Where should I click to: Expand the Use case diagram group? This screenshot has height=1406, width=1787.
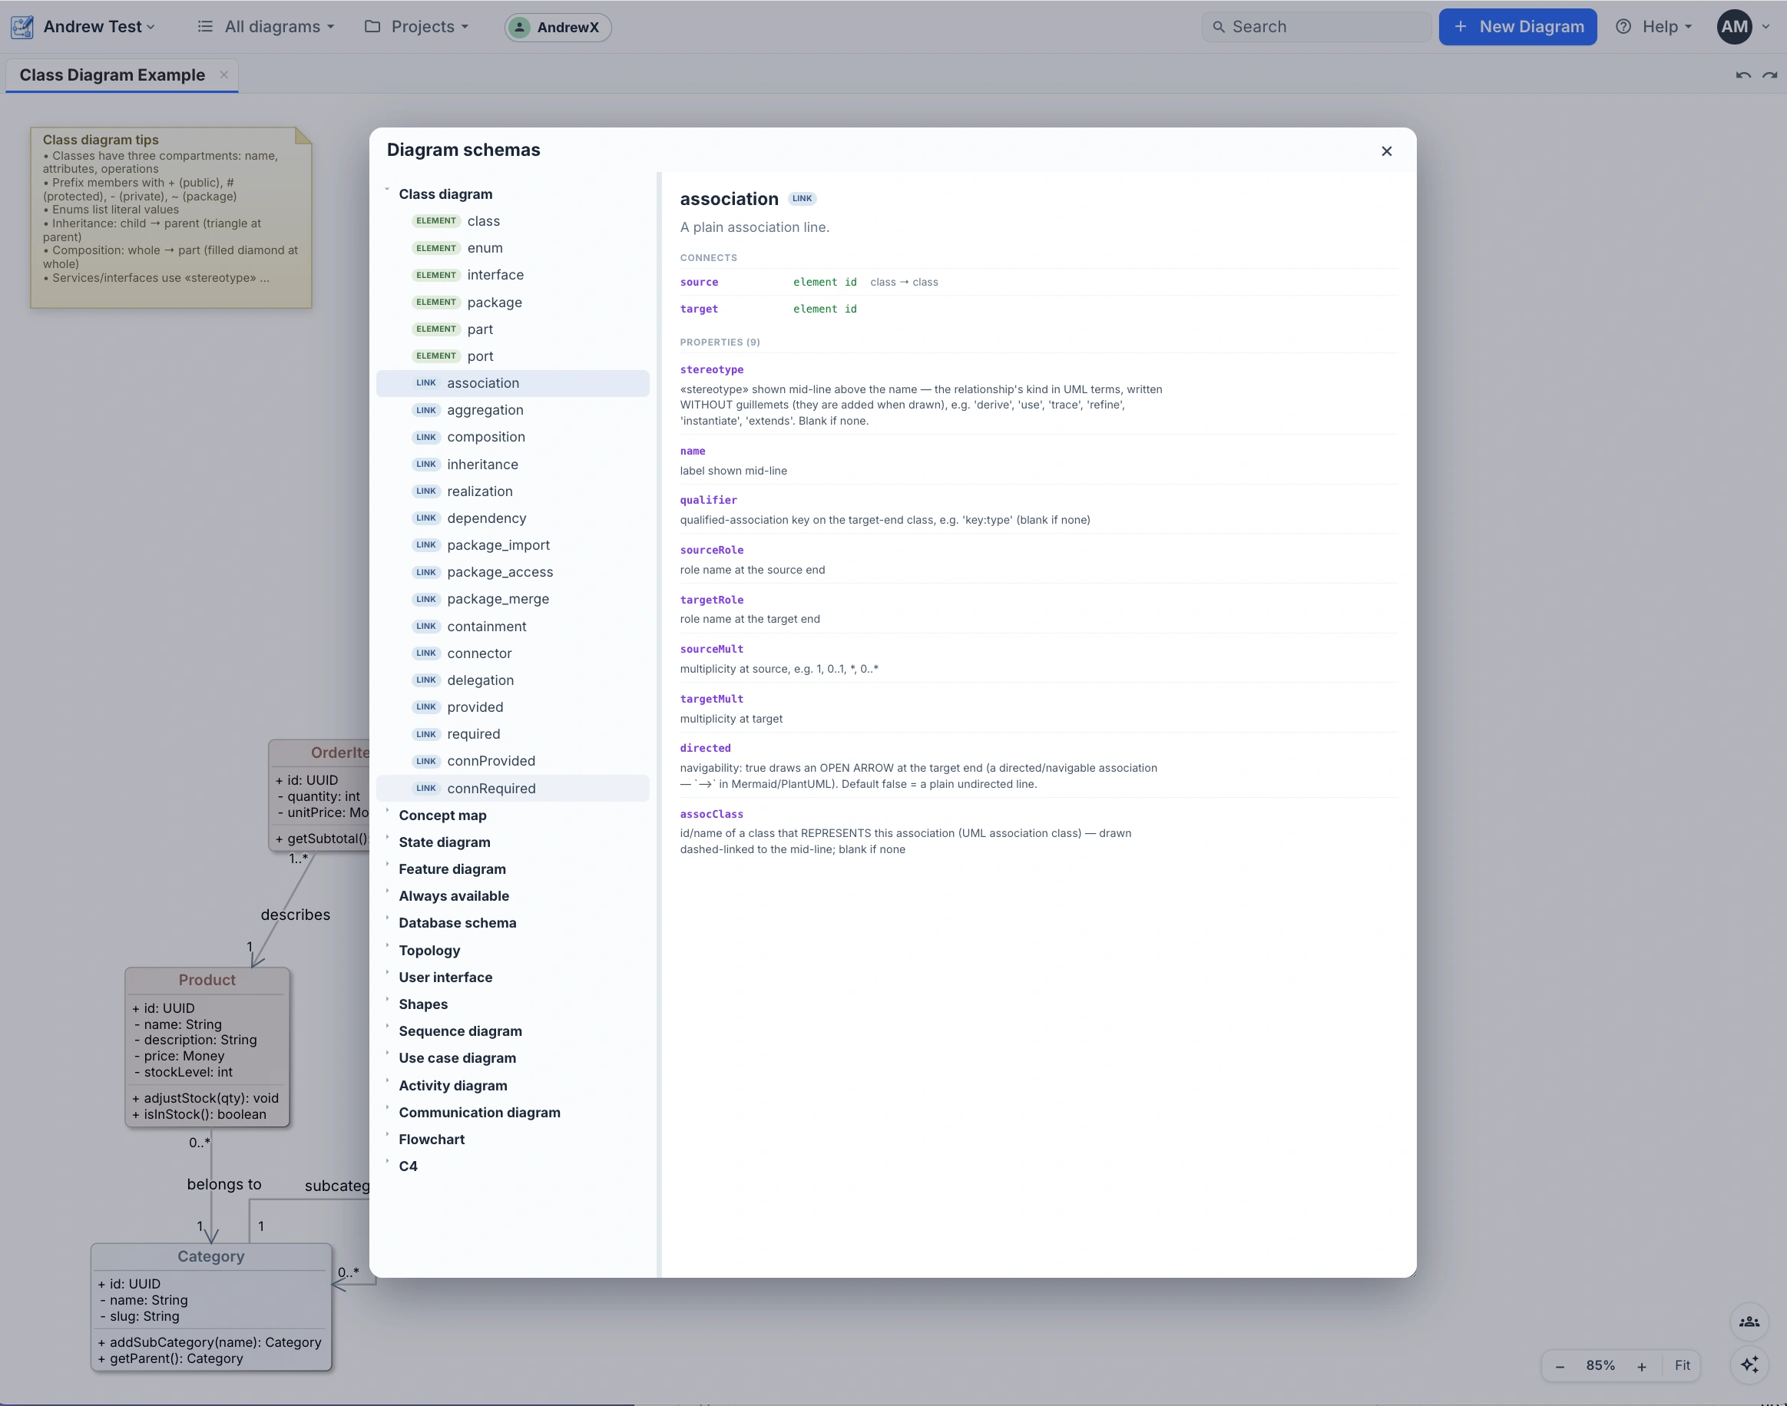457,1059
